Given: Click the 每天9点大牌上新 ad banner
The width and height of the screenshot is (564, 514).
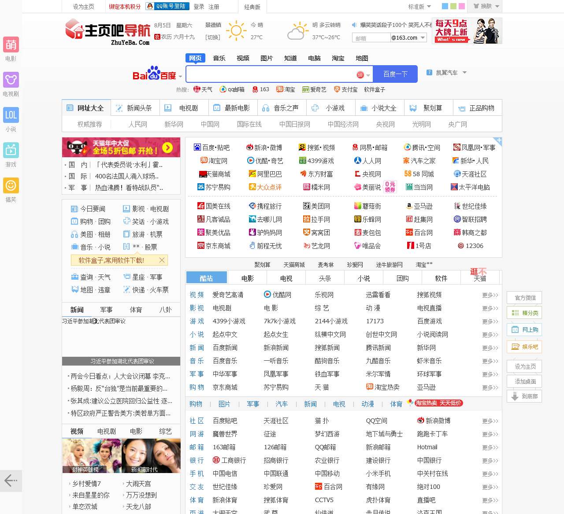Looking at the screenshot, I should click(x=468, y=31).
